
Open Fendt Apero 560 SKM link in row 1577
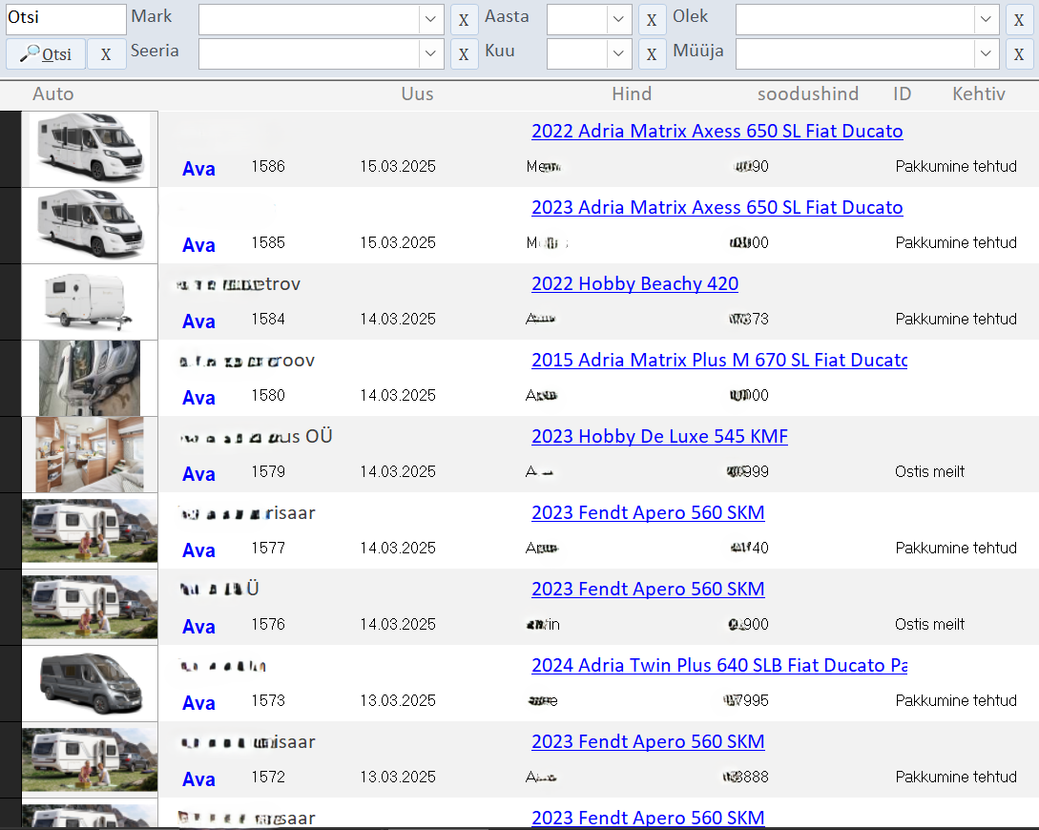click(x=648, y=512)
